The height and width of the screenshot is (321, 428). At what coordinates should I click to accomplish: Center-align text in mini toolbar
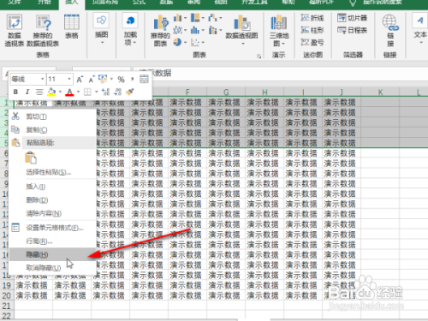(x=39, y=92)
